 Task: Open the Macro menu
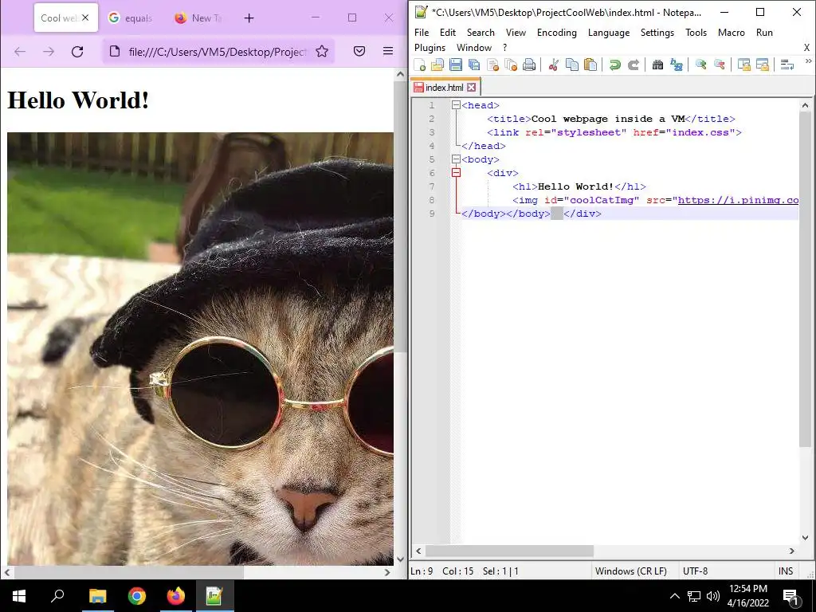click(x=732, y=32)
